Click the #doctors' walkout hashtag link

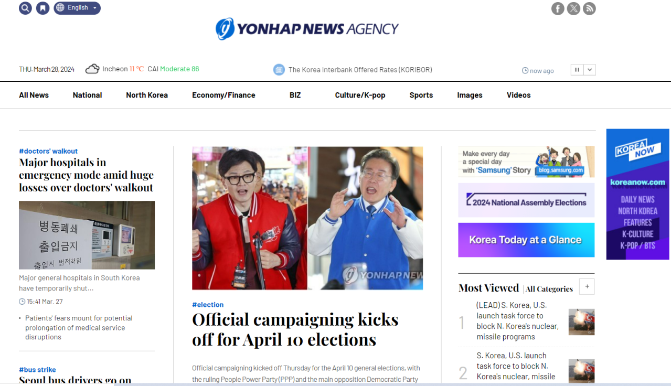[x=48, y=151]
